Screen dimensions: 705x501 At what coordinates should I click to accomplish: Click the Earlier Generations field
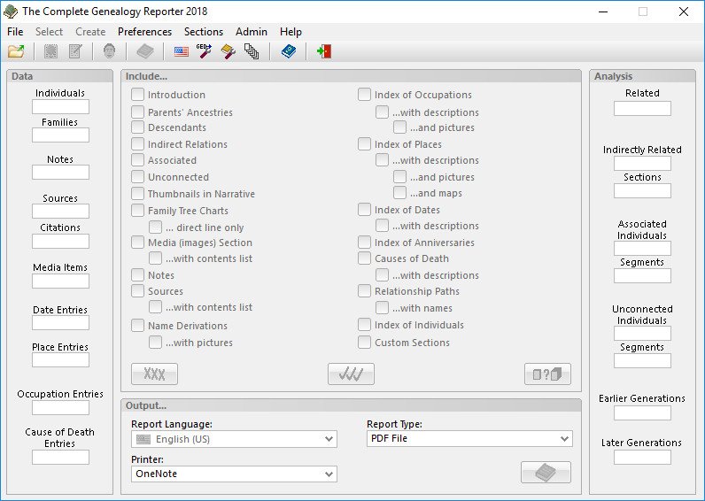(x=642, y=413)
